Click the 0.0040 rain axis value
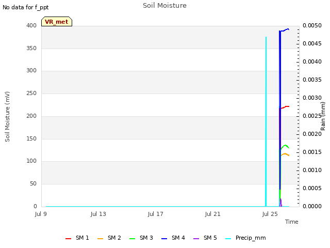Screen dimensions: 330x248 coord(312,62)
